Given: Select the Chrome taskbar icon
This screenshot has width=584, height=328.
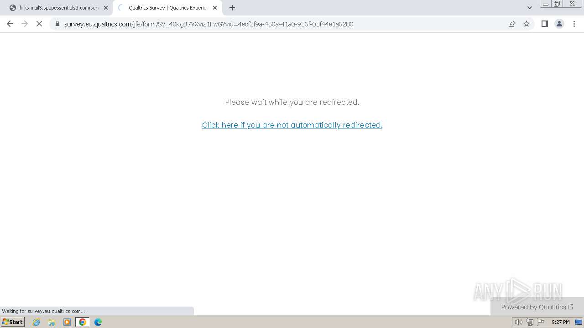Looking at the screenshot, I should click(83, 322).
